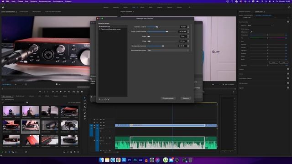Toggle the Curves section checkbox
This screenshot has width=292, height=164.
pyautogui.click(x=288, y=74)
